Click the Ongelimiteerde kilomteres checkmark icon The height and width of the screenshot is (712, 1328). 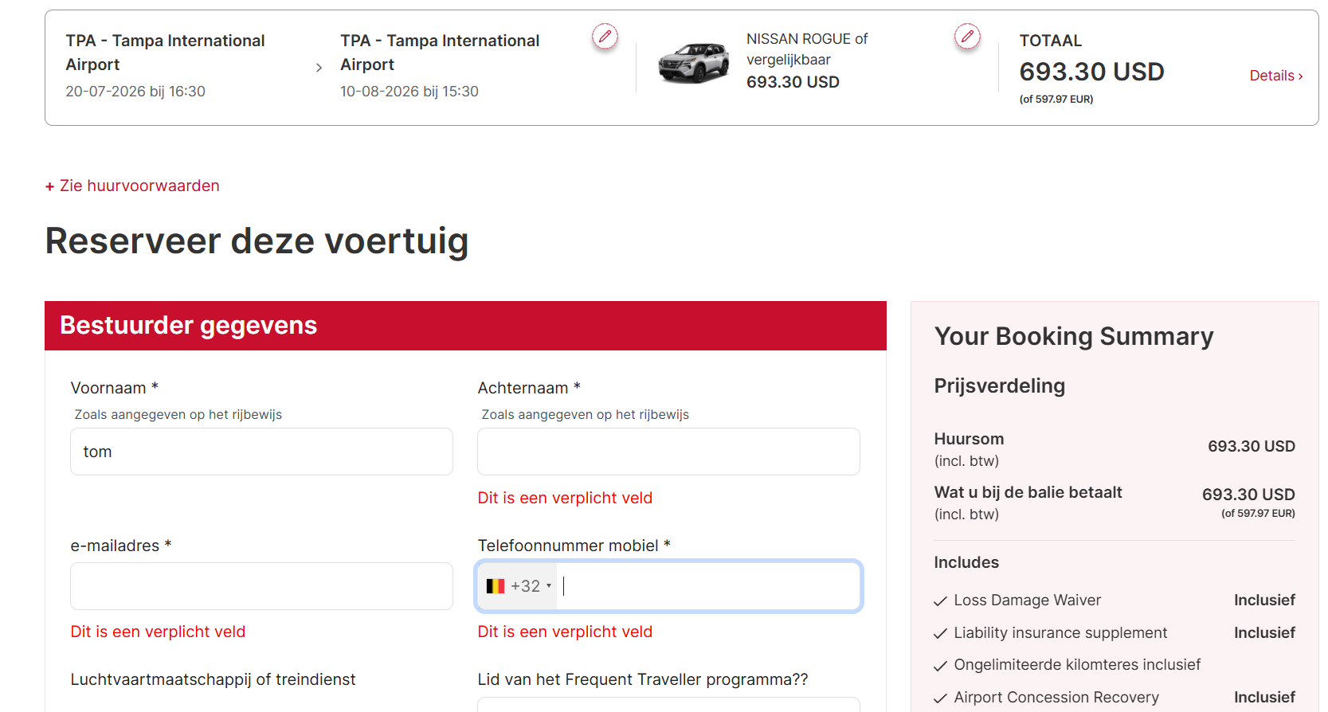click(x=940, y=666)
